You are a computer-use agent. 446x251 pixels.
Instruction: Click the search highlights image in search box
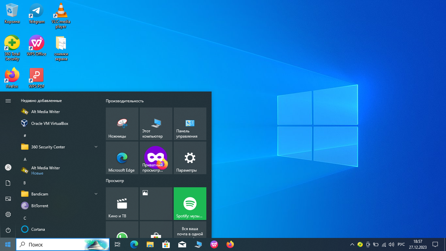coord(97,245)
